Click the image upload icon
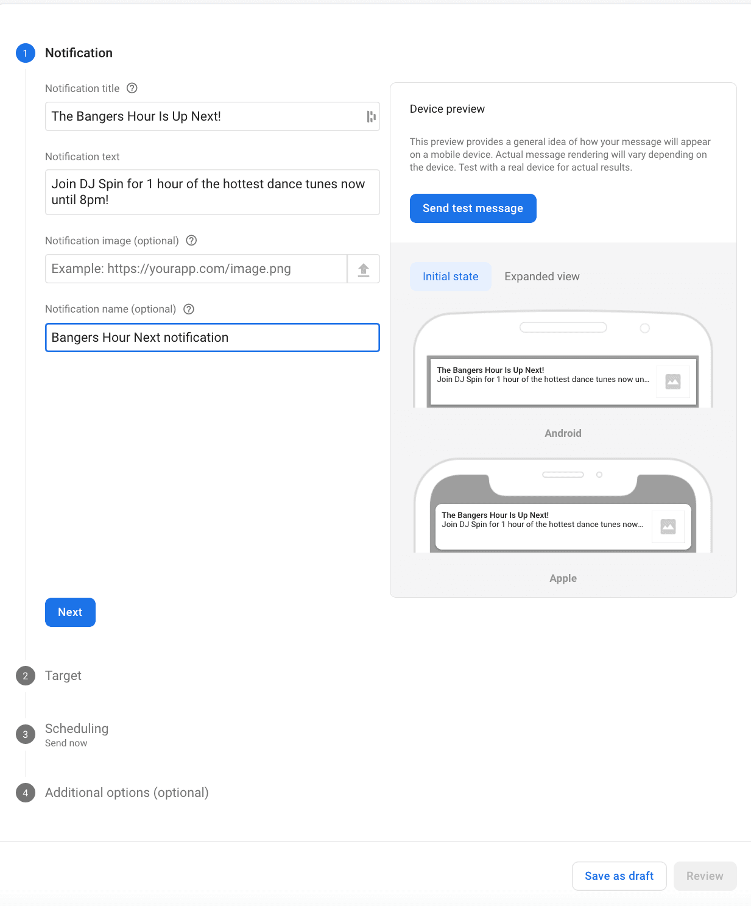This screenshot has width=751, height=906. (x=364, y=269)
